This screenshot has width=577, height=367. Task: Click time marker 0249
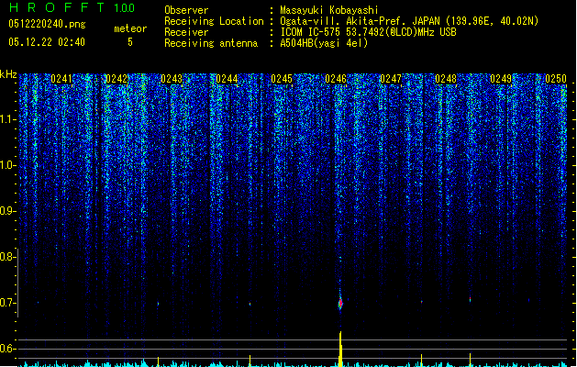pyautogui.click(x=501, y=79)
